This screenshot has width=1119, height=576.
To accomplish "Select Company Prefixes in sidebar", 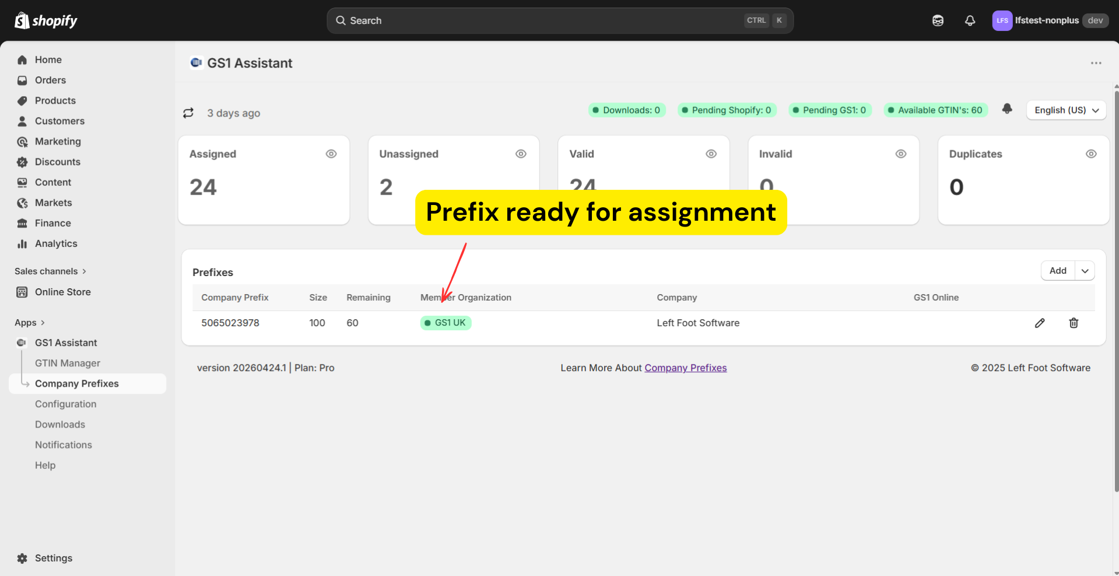I will point(87,383).
